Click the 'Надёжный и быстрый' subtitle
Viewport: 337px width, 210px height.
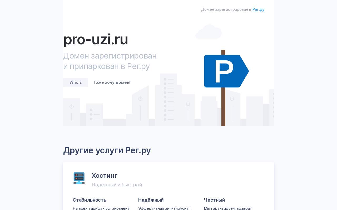click(x=117, y=185)
